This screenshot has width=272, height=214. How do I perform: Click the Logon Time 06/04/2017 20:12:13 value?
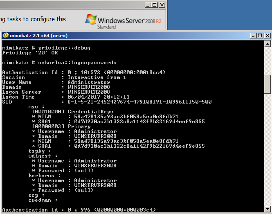click(99, 97)
